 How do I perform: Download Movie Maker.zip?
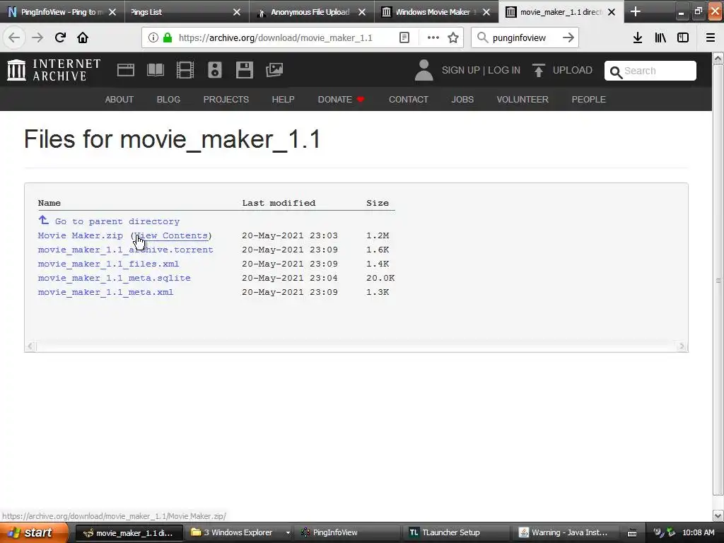[x=81, y=235]
